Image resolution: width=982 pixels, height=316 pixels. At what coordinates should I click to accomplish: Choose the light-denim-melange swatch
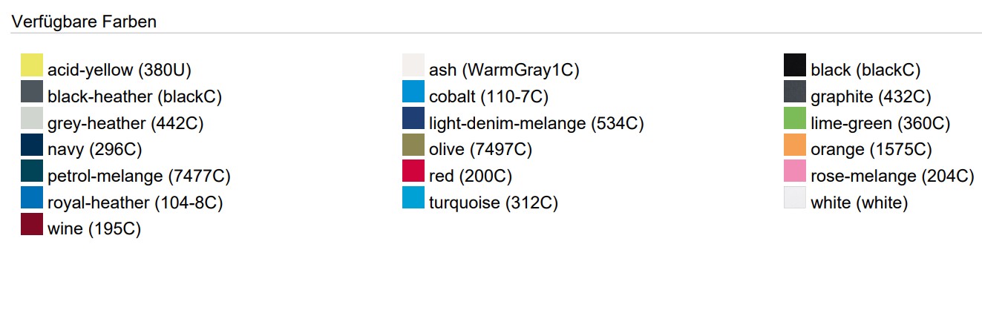pos(413,119)
